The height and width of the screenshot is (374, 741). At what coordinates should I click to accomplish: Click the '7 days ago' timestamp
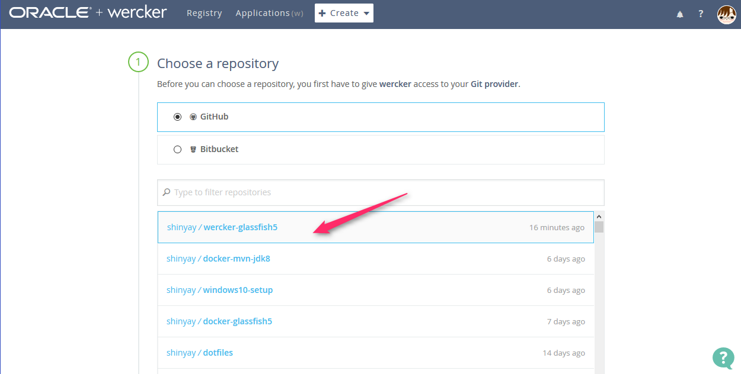click(x=566, y=321)
